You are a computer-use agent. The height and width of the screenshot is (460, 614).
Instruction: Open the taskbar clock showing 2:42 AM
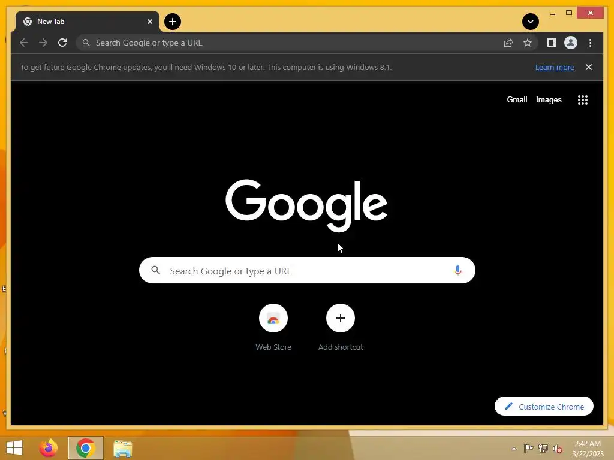[588, 449]
